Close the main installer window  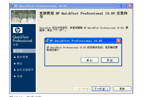130,6
